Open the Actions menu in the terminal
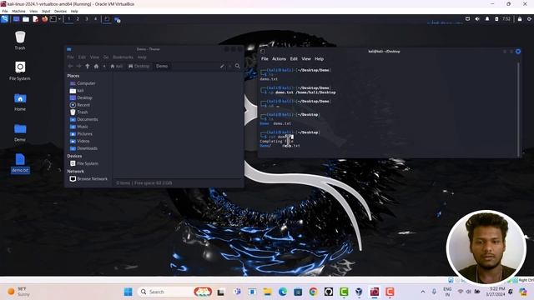Image resolution: width=534 pixels, height=300 pixels. 279,59
